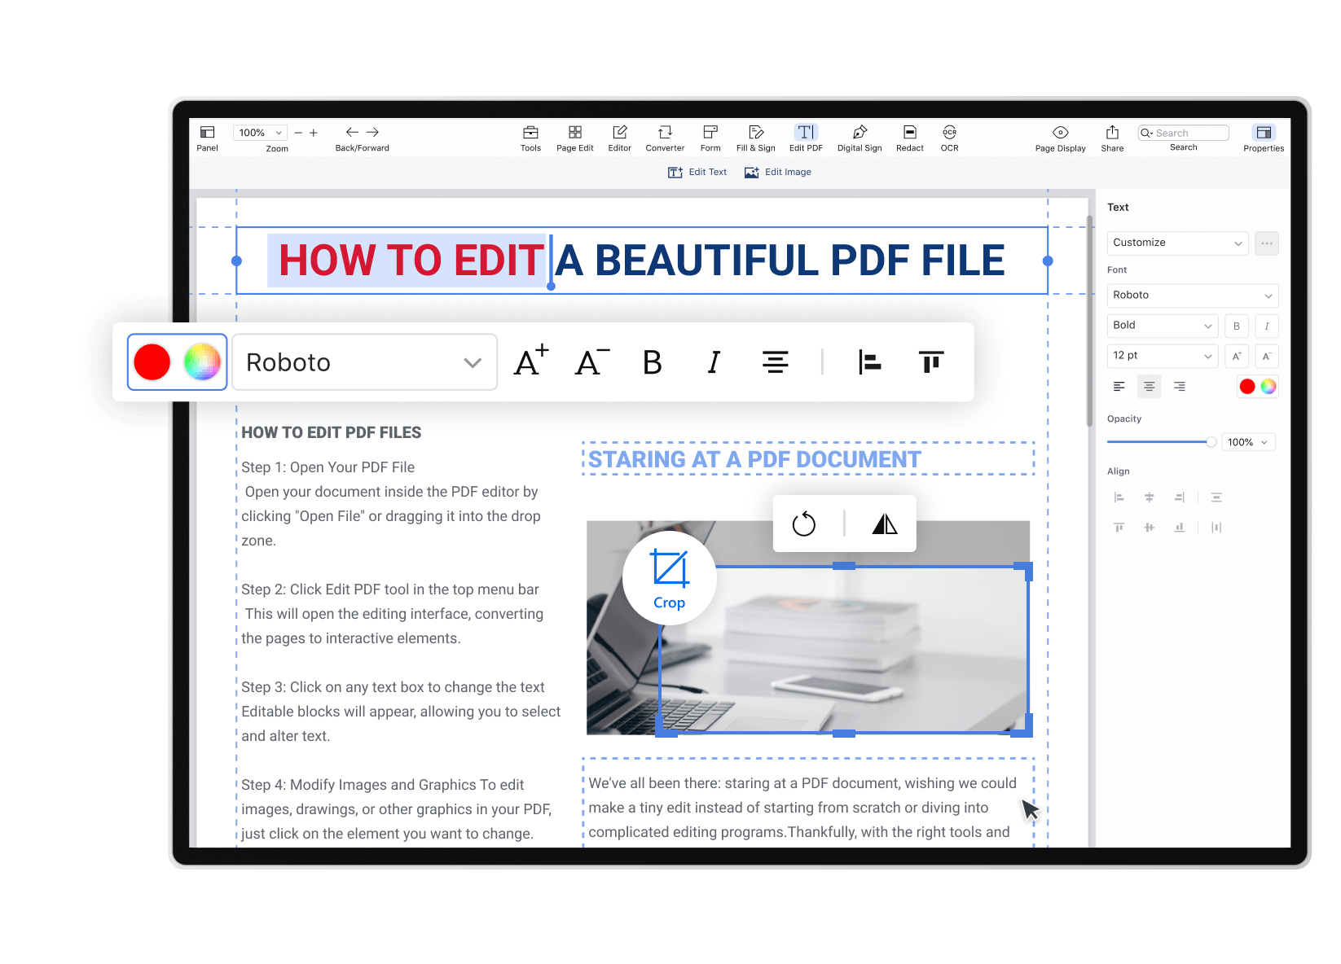Open the Page Edit tool
The image size is (1341, 964).
click(x=575, y=132)
